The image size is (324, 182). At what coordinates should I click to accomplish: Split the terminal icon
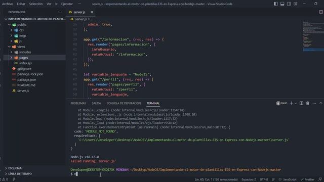point(302,103)
